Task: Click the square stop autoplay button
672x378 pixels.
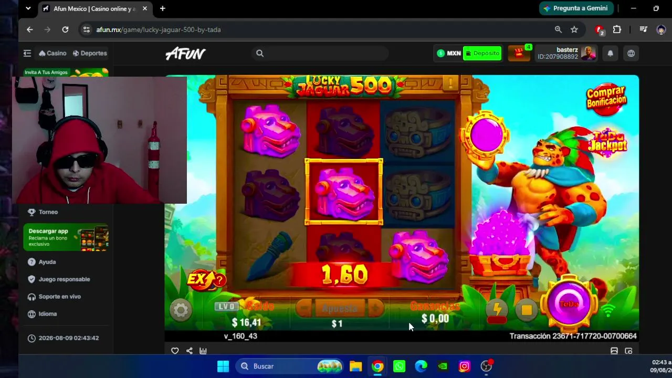Action: (527, 310)
